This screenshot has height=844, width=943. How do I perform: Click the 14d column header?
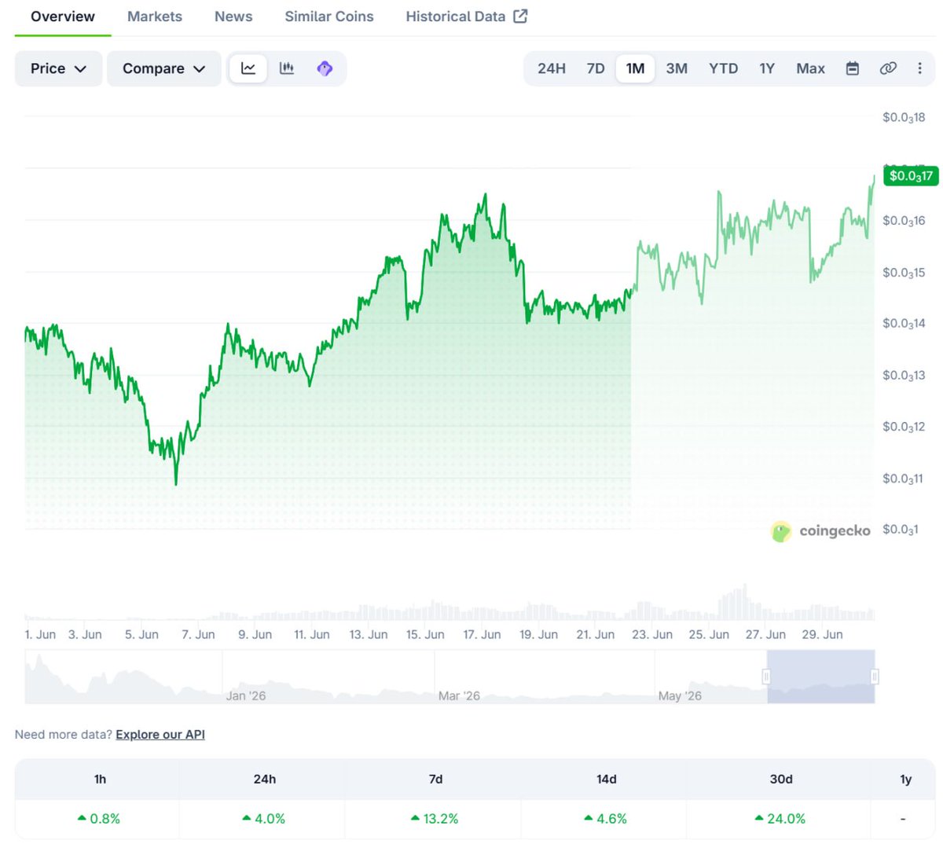click(x=607, y=780)
